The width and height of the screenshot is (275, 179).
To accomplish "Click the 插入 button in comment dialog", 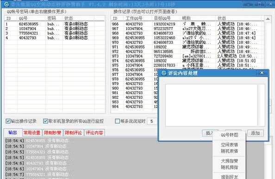I will [208, 133].
